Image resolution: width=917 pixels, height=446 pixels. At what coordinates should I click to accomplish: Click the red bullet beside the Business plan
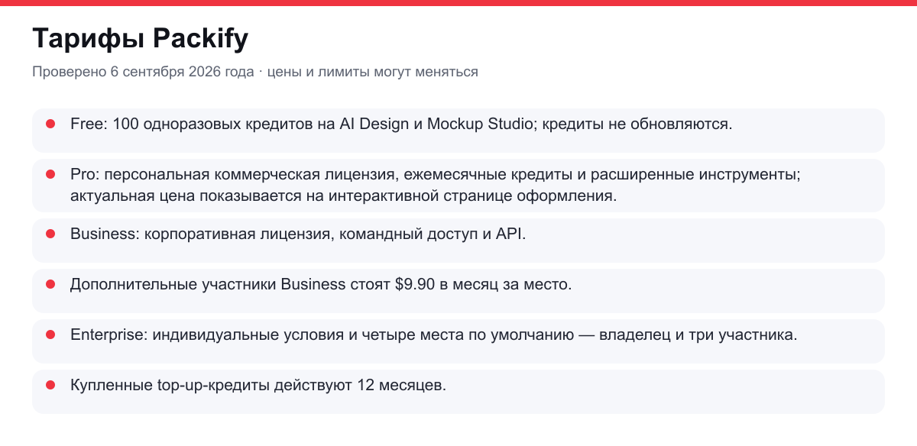click(50, 234)
